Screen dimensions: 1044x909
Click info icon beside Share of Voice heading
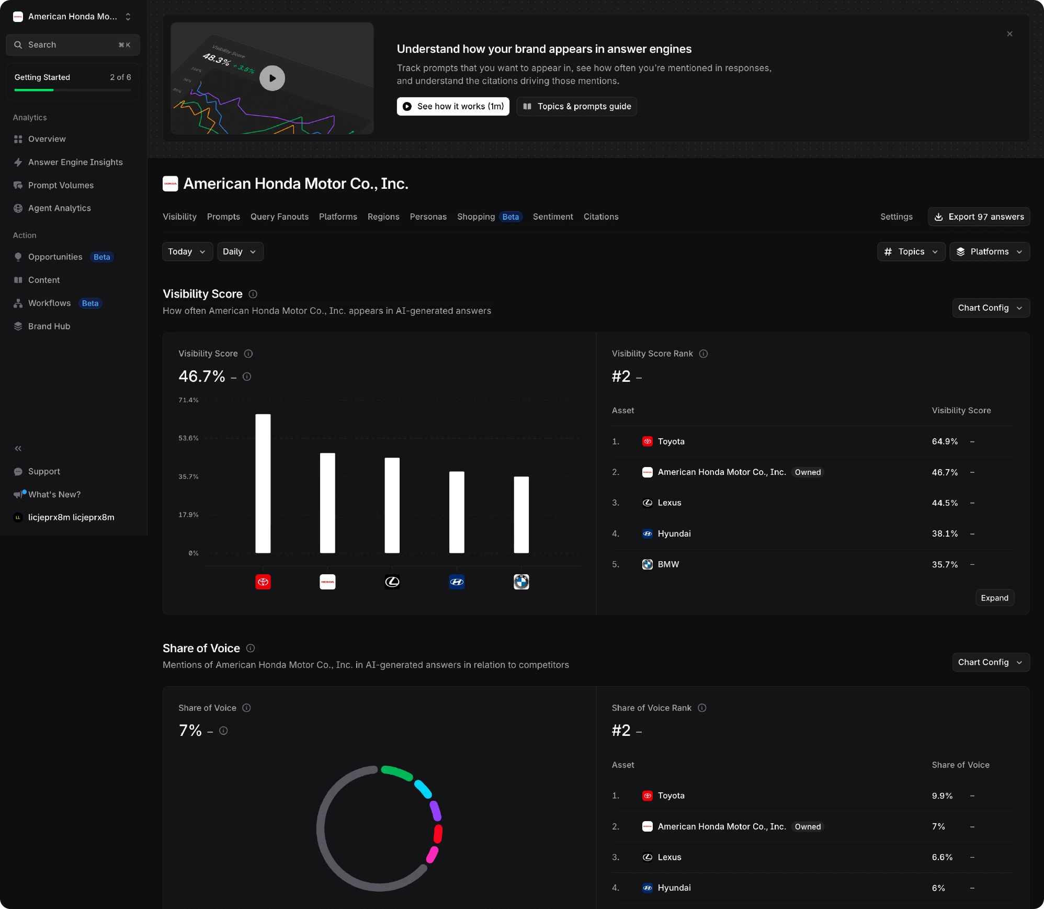click(251, 648)
